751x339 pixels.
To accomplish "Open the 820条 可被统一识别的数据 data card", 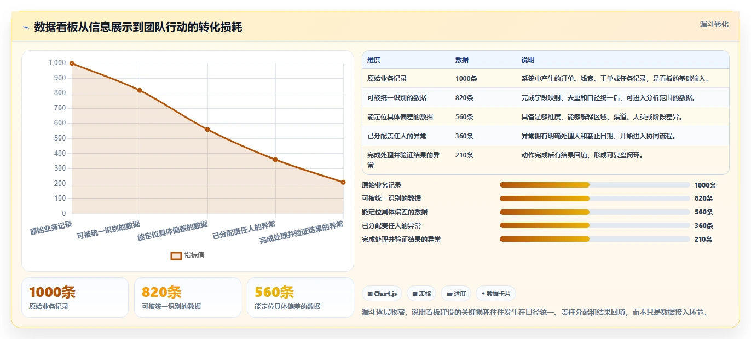I will pos(188,297).
